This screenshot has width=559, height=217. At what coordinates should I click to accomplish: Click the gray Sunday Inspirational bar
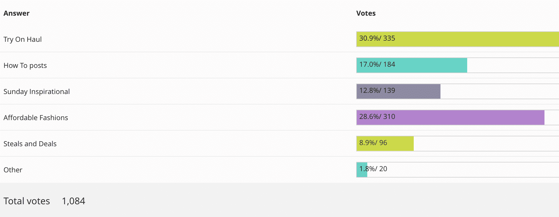tap(418, 91)
